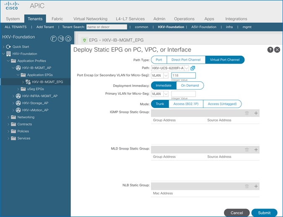Screen dimensions: 283x217
Task: Open the Fabric tab
Action: pos(57,19)
